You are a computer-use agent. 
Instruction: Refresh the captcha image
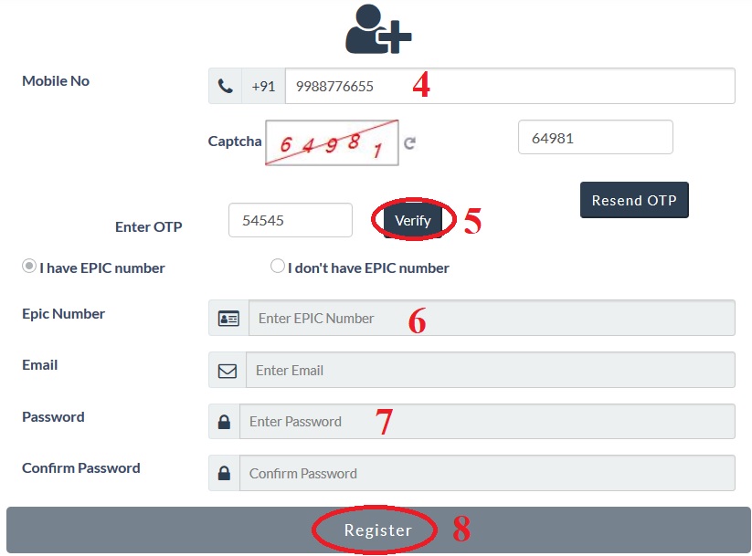pos(409,142)
